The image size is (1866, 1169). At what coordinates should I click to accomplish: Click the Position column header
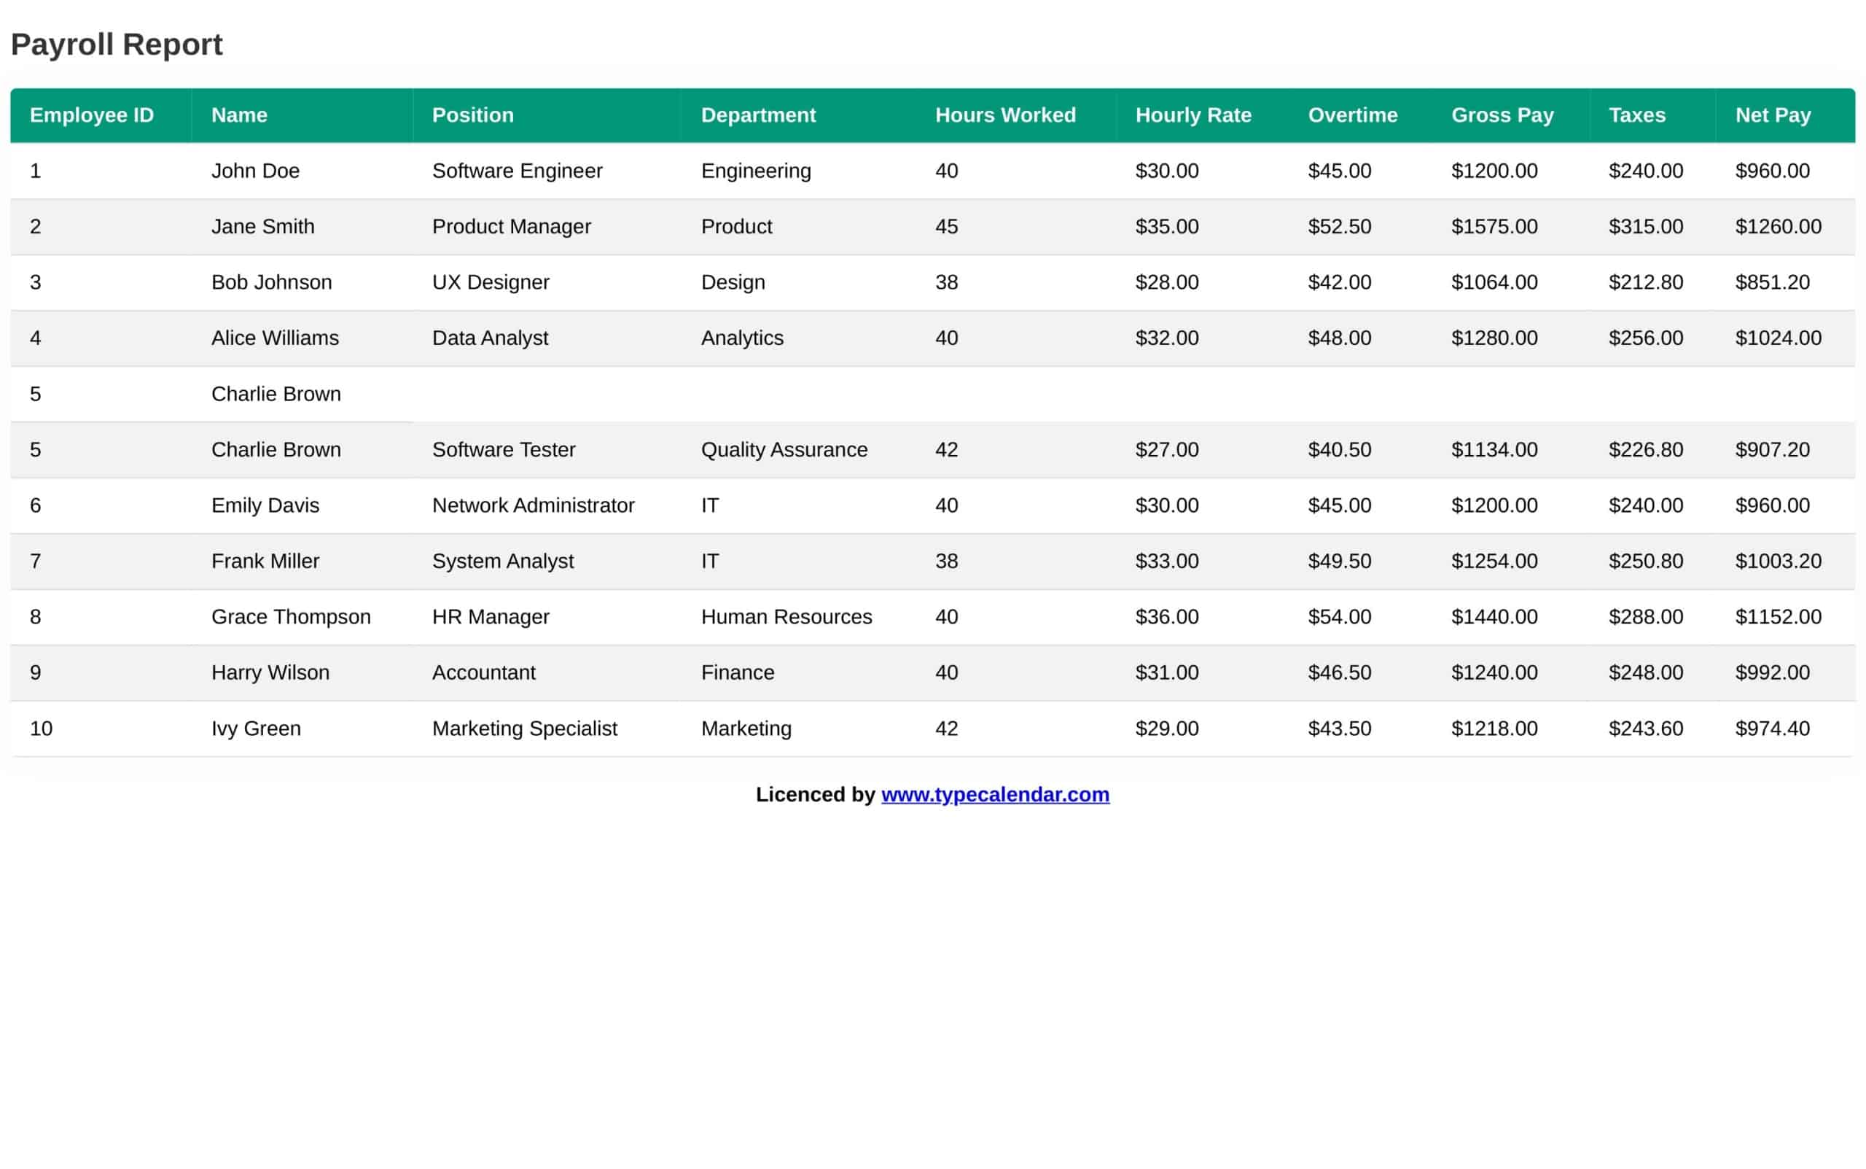pyautogui.click(x=472, y=115)
